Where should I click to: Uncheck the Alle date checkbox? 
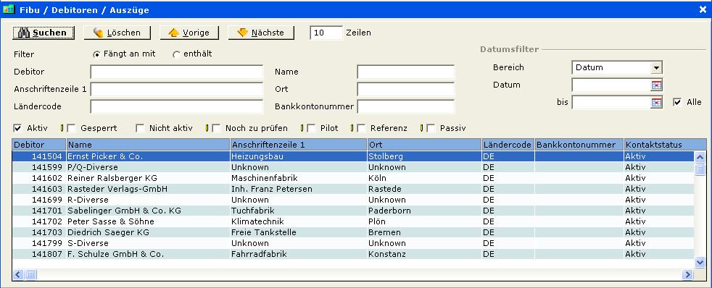(x=677, y=102)
